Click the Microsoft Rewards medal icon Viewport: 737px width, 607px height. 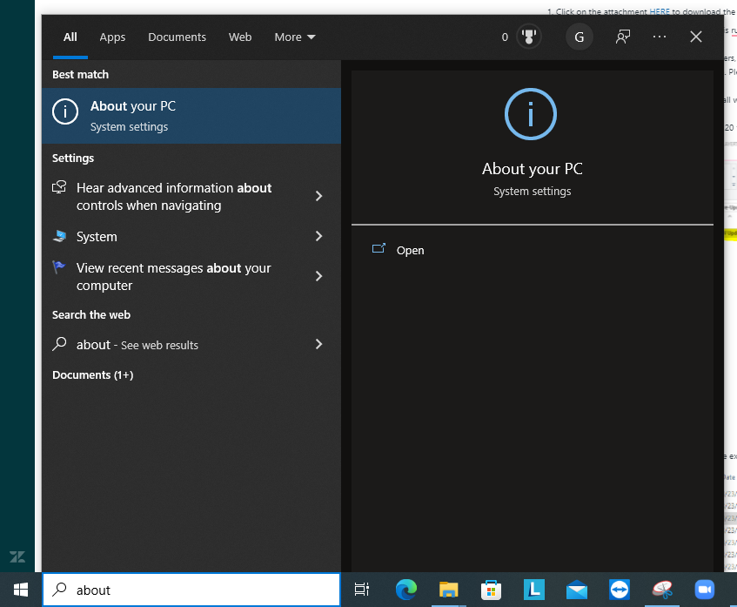(x=528, y=37)
